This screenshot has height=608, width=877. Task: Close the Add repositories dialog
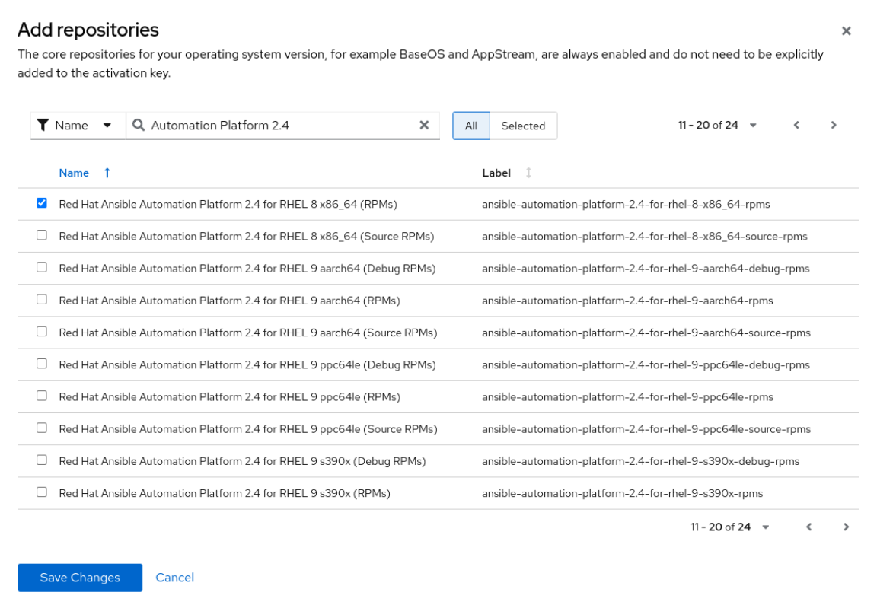(846, 31)
